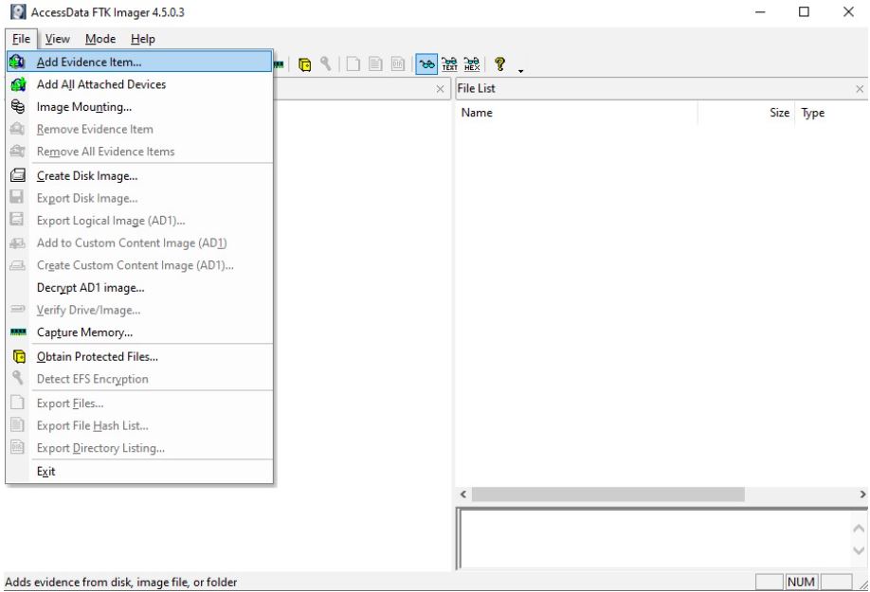Click the File List panel title

(476, 88)
